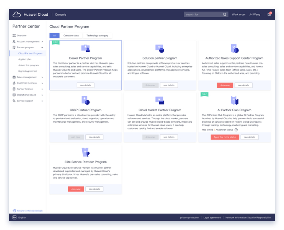Open Network Information Security Responsibility link
Viewport: 284px width, 230px height.
point(248,217)
